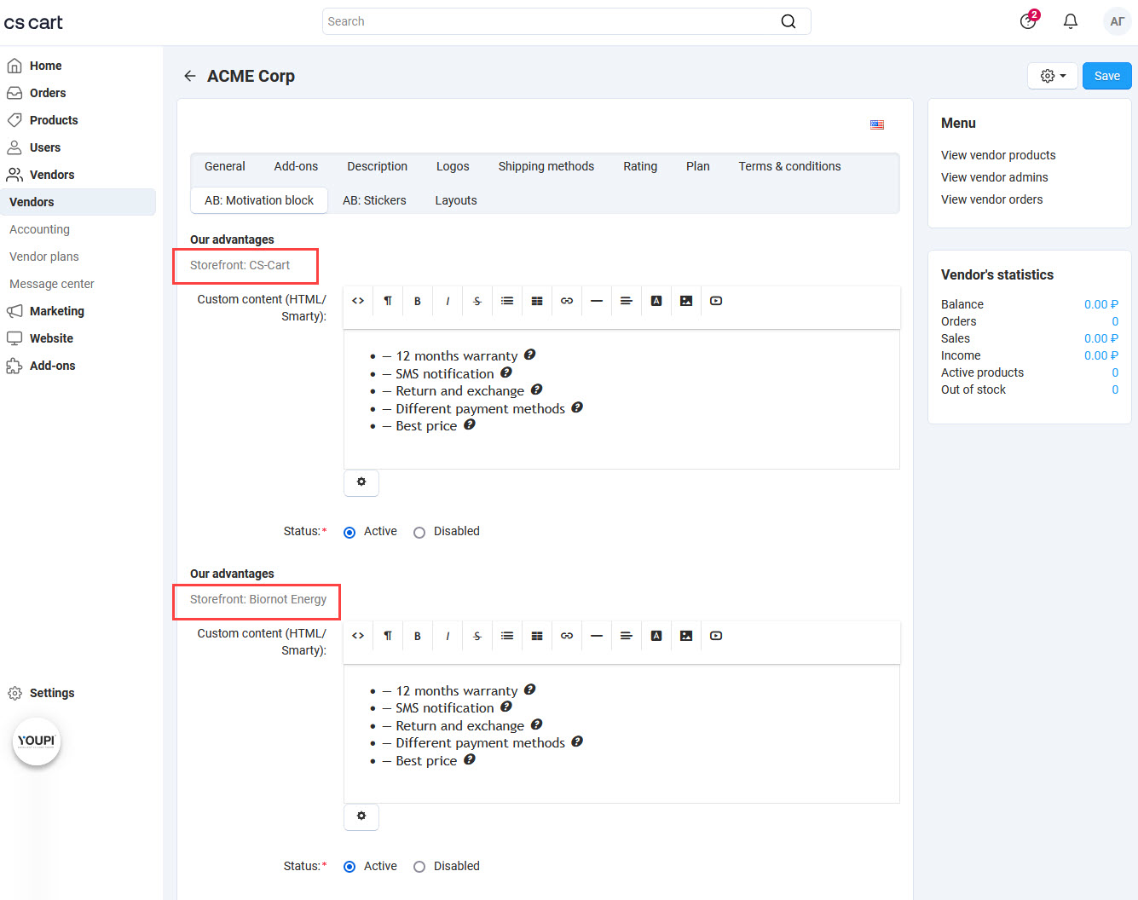
Task: Insert link using first editor toolbar
Action: (x=567, y=301)
